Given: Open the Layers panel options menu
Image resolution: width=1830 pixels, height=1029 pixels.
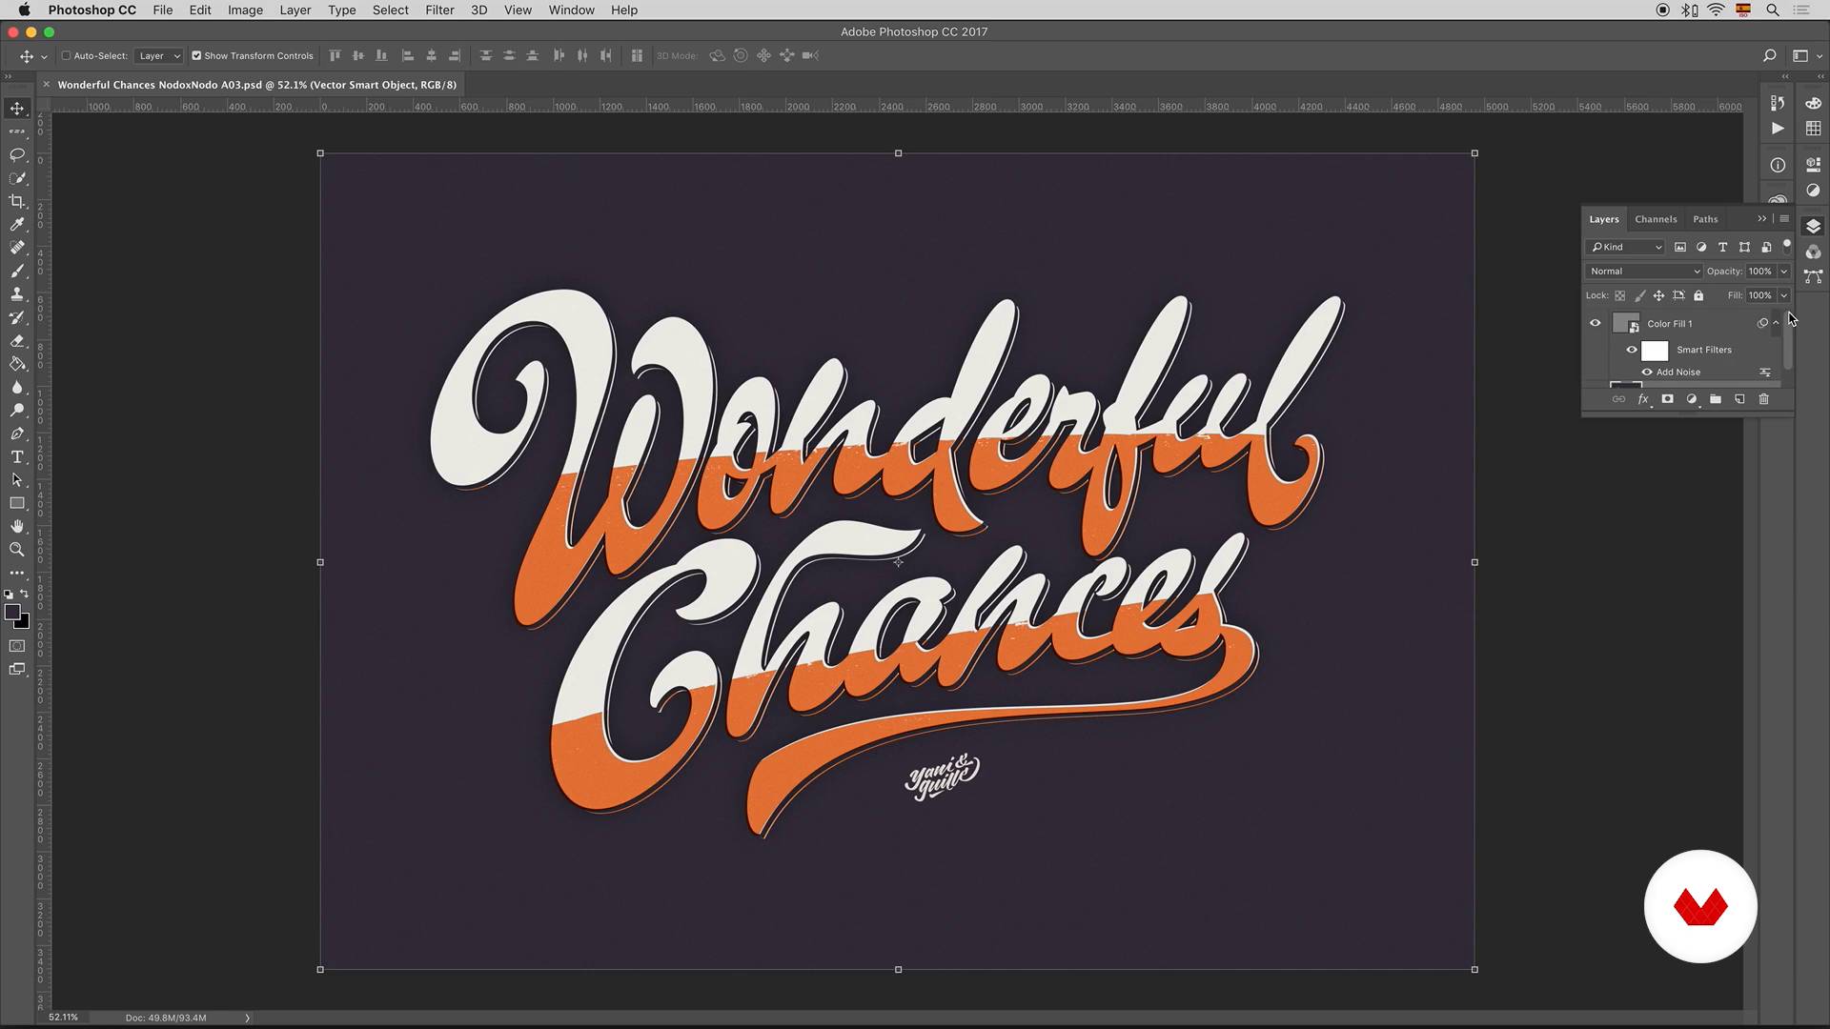Looking at the screenshot, I should pyautogui.click(x=1784, y=218).
